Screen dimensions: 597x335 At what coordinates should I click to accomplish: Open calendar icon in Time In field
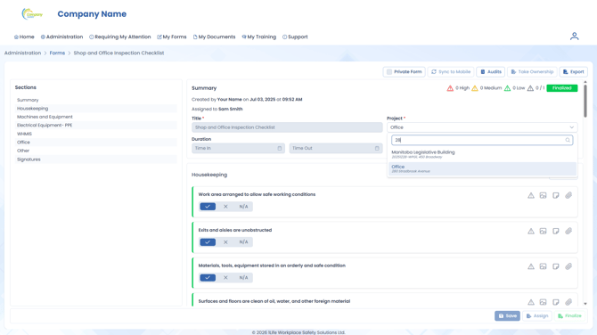click(280, 148)
